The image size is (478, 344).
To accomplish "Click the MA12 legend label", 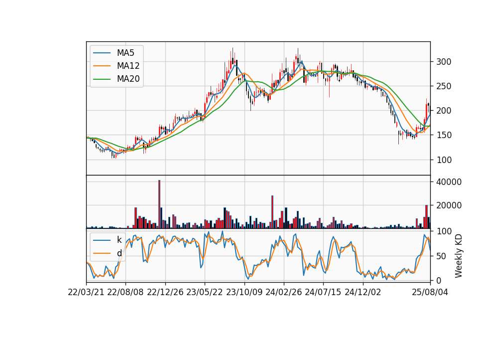I will (128, 66).
